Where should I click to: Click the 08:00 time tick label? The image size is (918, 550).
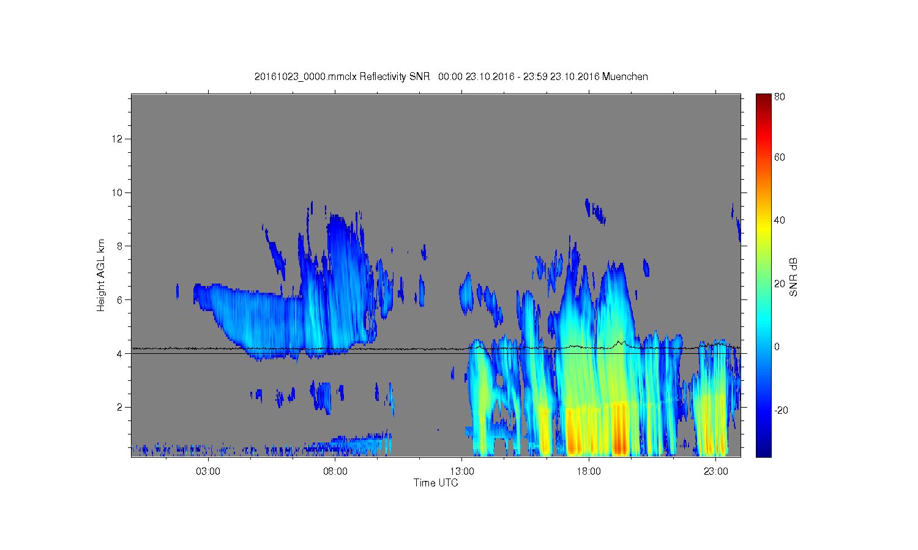(335, 471)
